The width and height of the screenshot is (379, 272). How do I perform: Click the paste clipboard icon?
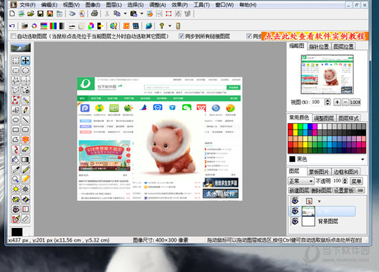pyautogui.click(x=134, y=14)
